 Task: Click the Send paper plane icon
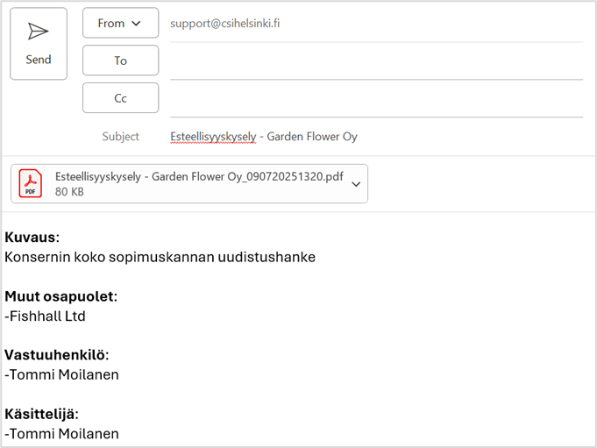tap(38, 32)
